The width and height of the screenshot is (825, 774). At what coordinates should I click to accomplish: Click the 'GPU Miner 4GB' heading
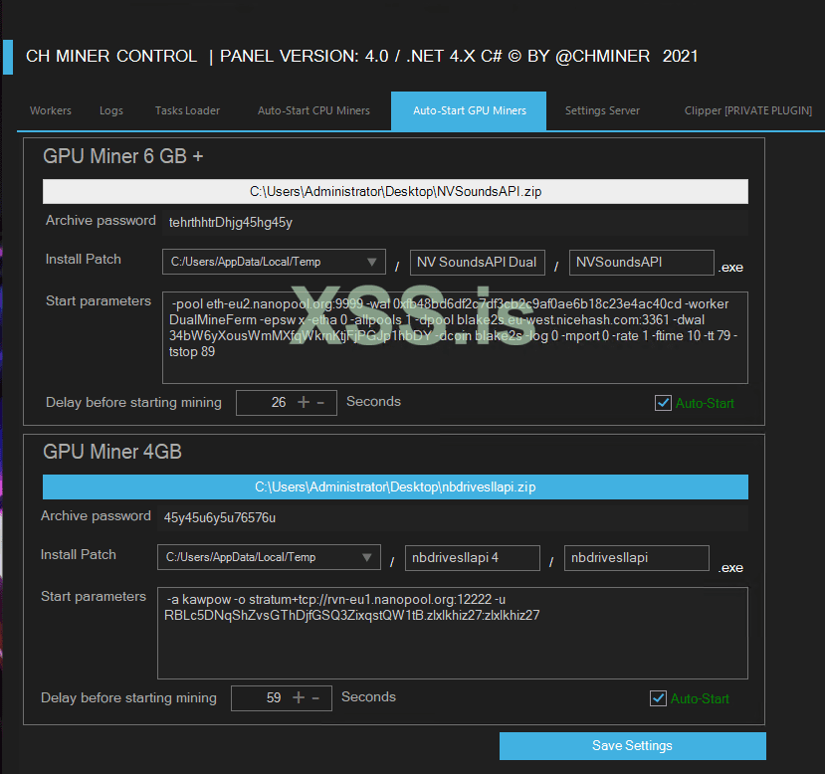point(112,452)
